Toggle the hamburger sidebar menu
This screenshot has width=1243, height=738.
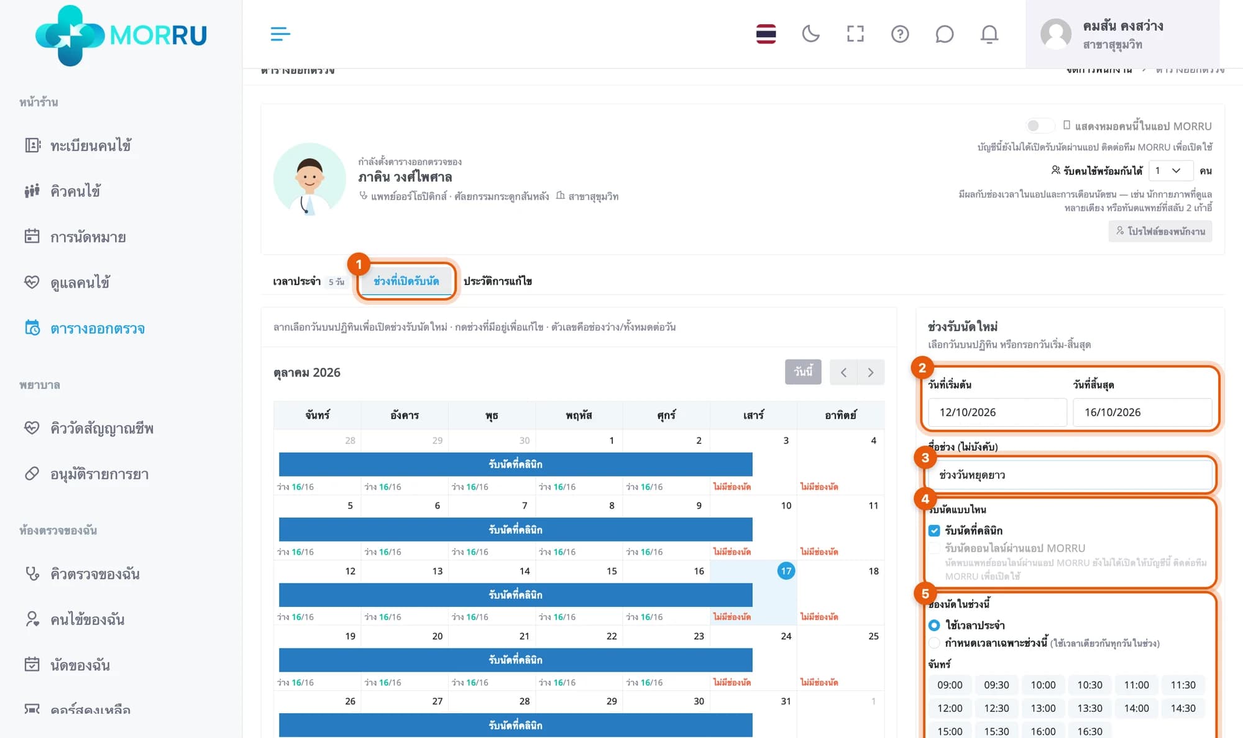280,34
